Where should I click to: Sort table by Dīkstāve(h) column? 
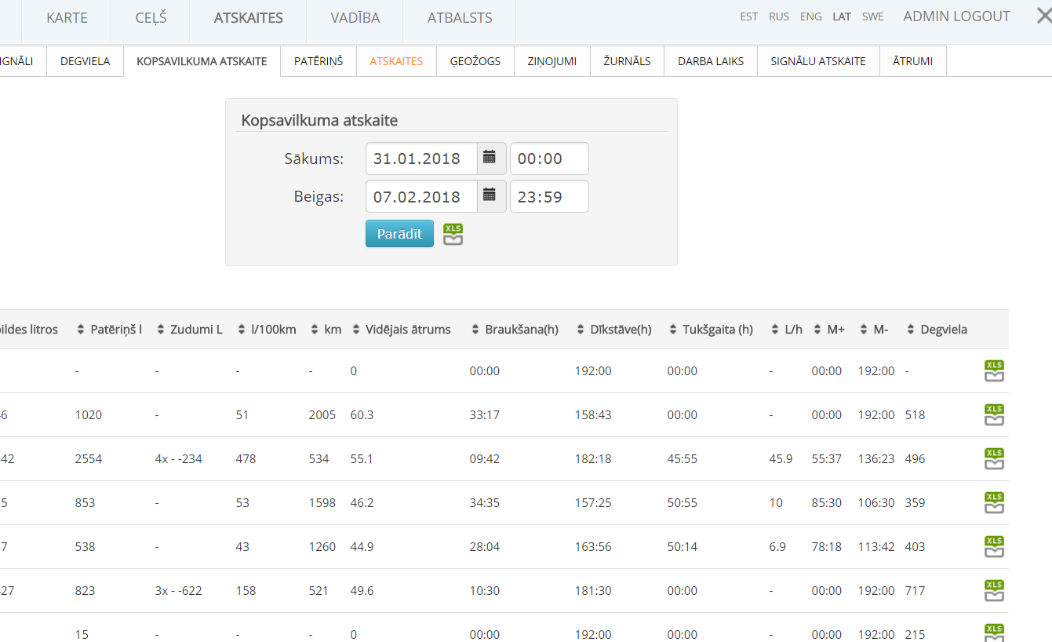click(614, 330)
